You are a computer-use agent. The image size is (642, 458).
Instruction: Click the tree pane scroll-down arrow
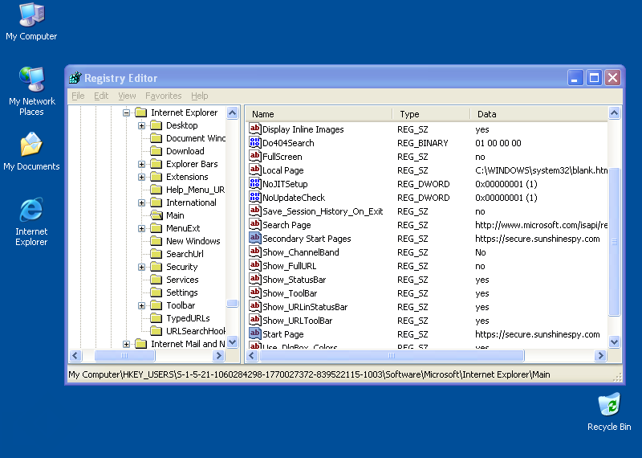[232, 341]
